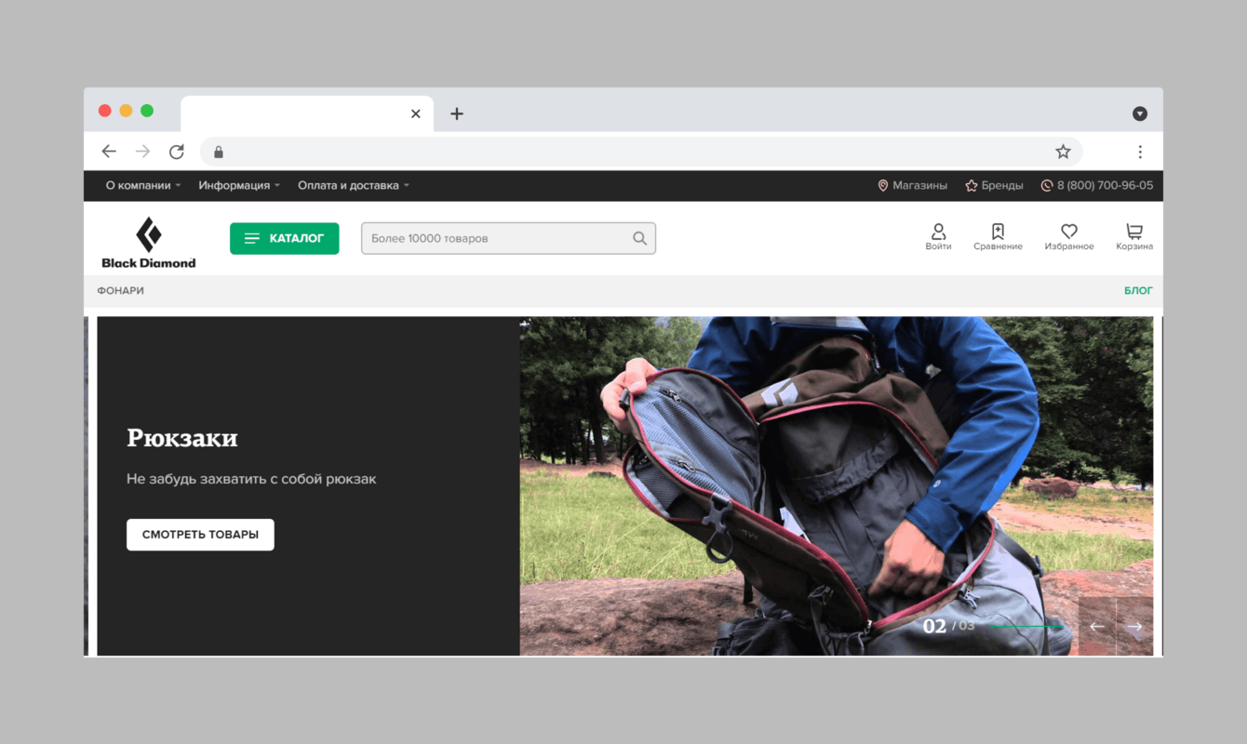
Task: Open the "Избранное" favorites heart icon
Action: [x=1069, y=237]
